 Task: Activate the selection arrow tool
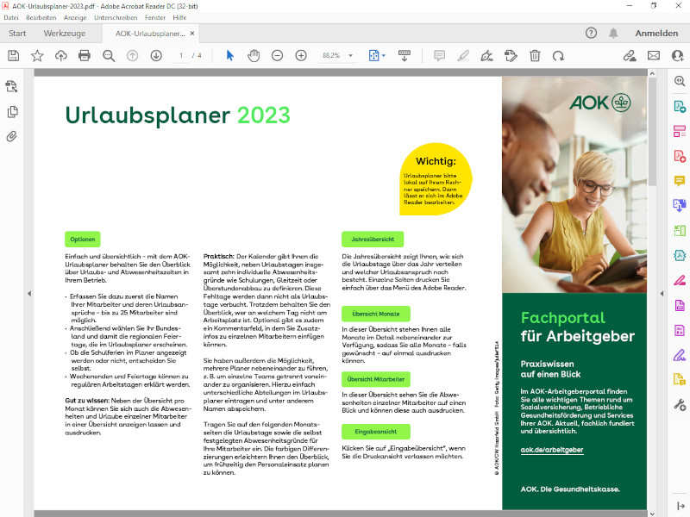tap(229, 56)
